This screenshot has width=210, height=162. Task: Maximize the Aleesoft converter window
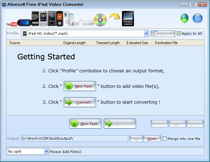(193, 5)
